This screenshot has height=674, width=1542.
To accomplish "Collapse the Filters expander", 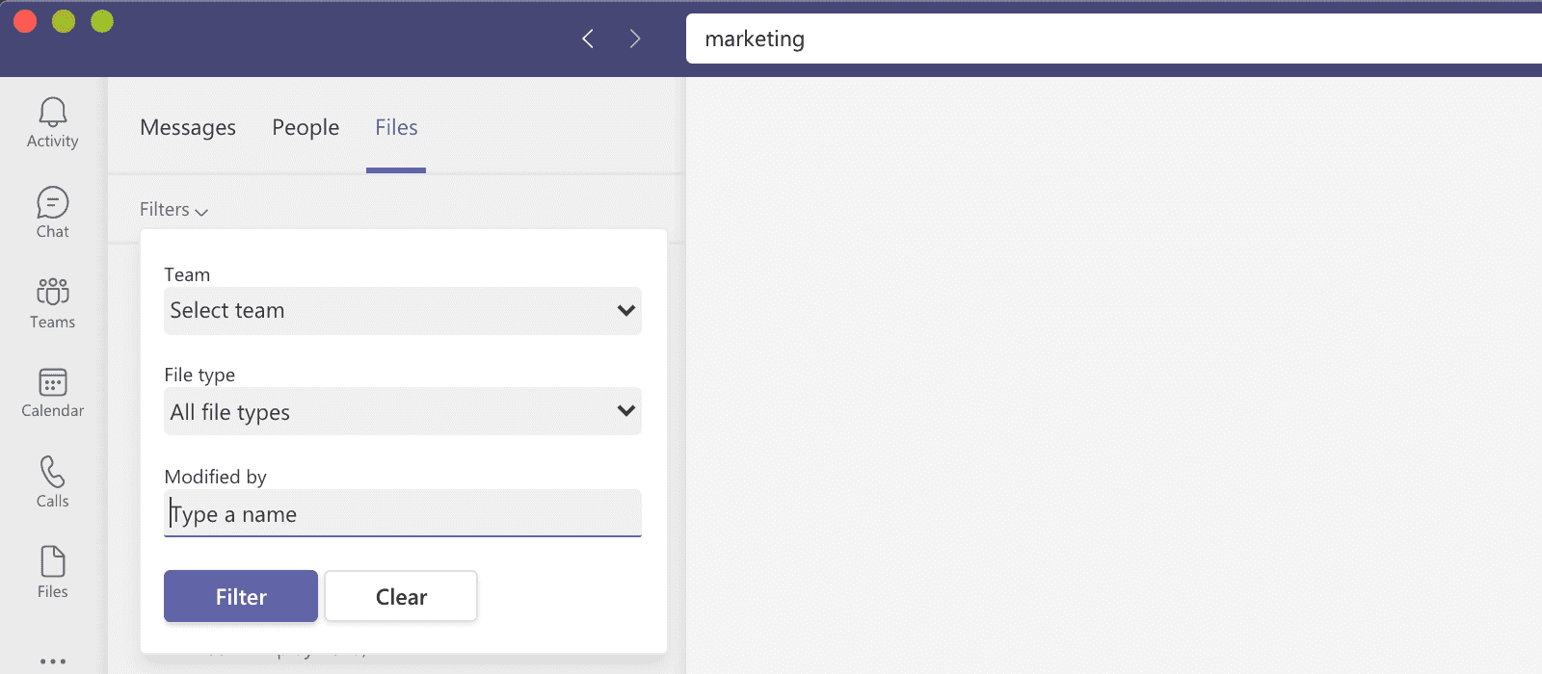I will pyautogui.click(x=173, y=210).
